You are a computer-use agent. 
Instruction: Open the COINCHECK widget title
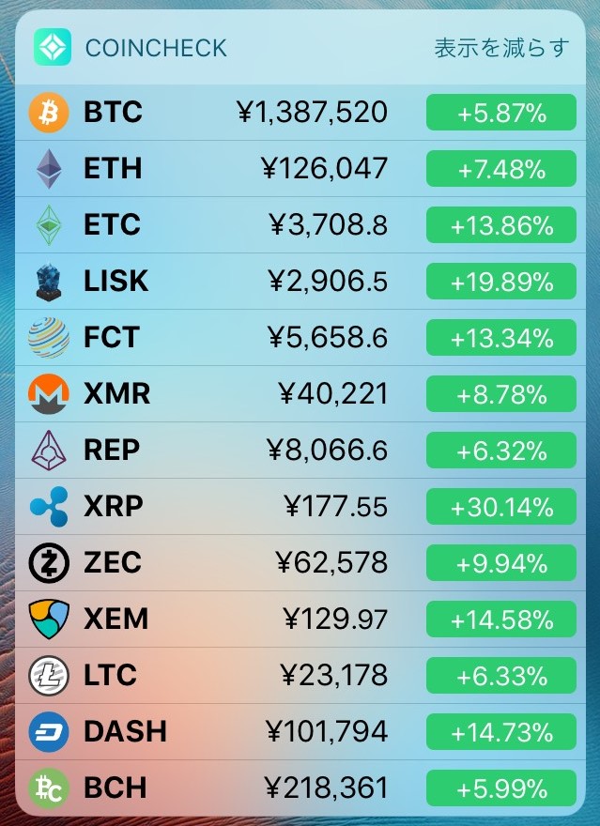[156, 48]
